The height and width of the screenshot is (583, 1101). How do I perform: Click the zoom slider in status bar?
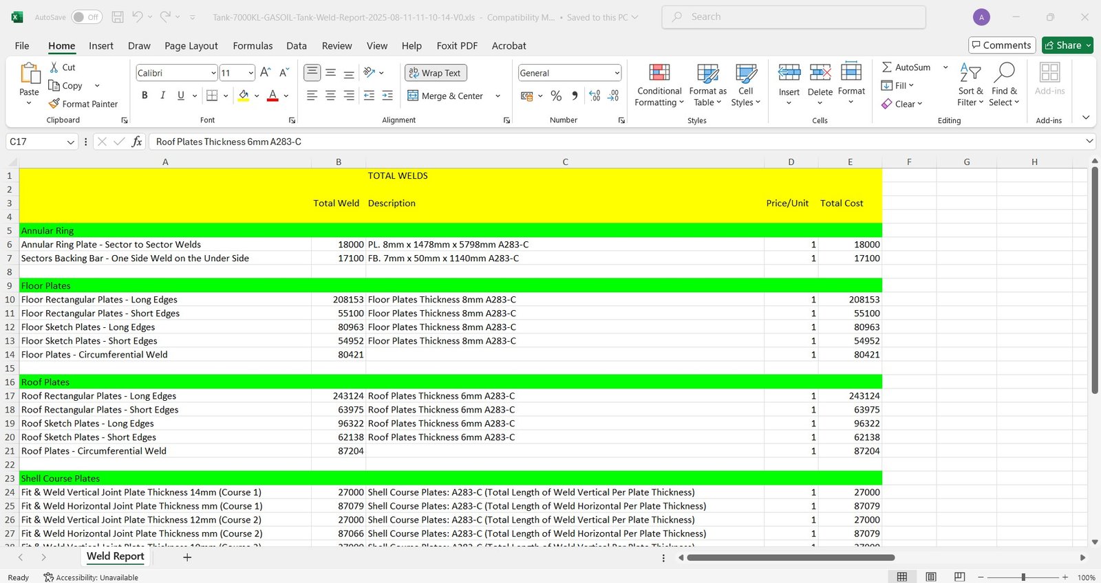pyautogui.click(x=1023, y=577)
